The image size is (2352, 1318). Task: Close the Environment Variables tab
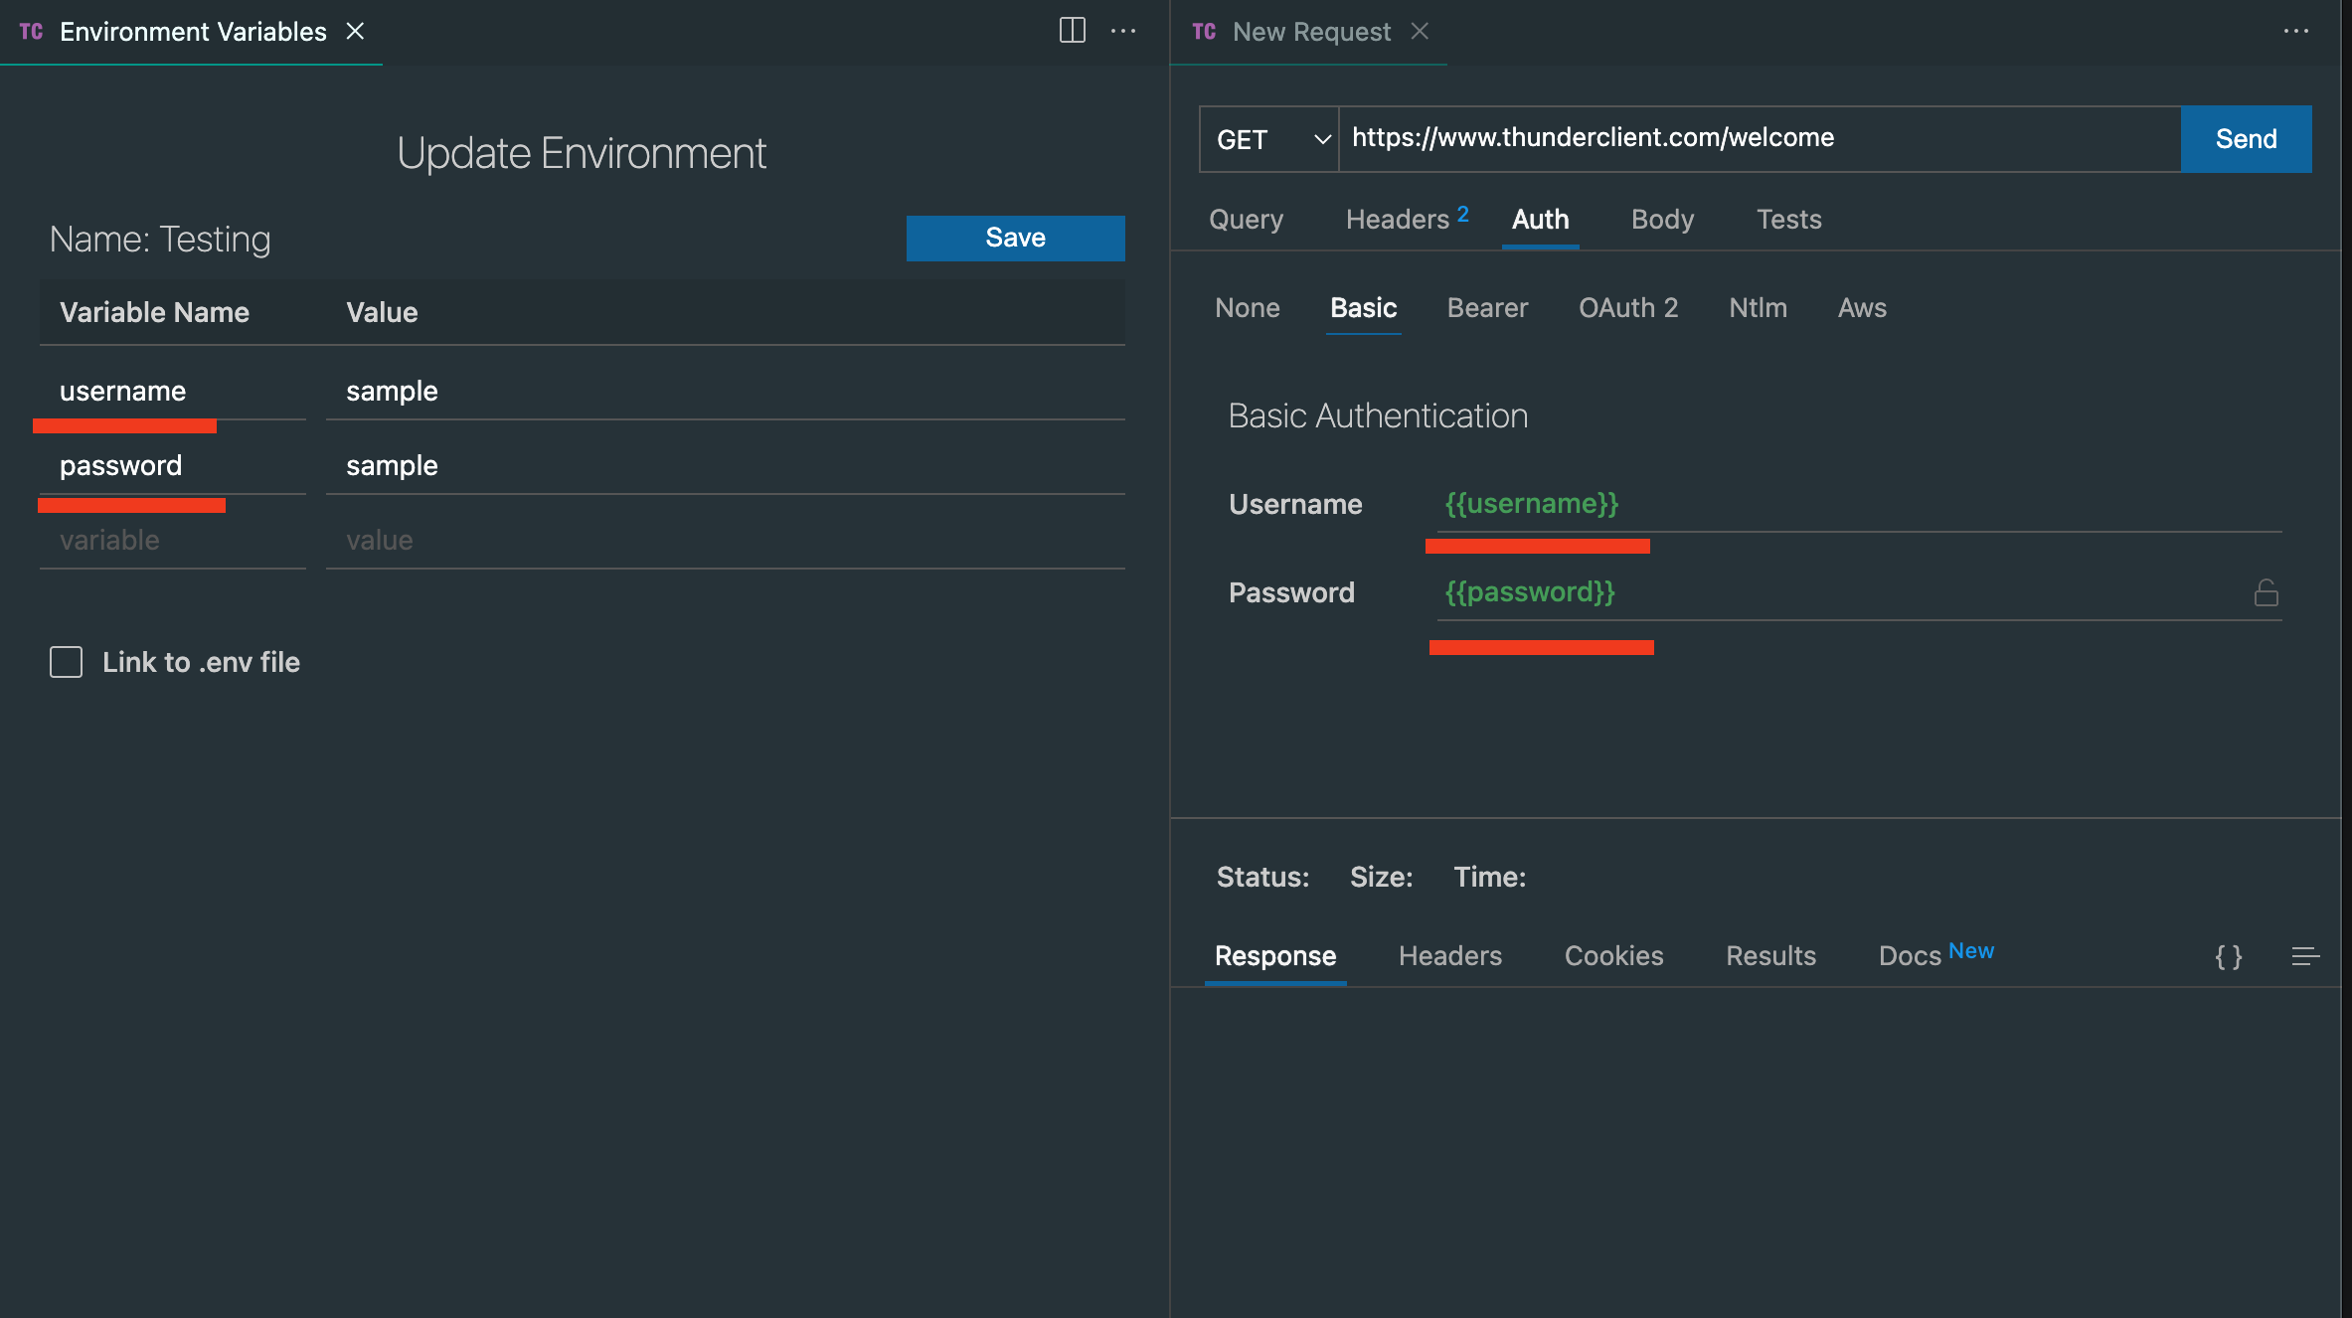[x=355, y=31]
